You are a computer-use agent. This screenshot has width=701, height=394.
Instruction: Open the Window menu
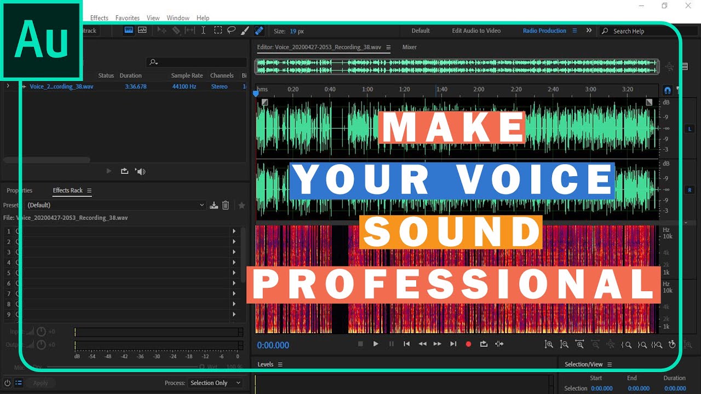pos(178,18)
